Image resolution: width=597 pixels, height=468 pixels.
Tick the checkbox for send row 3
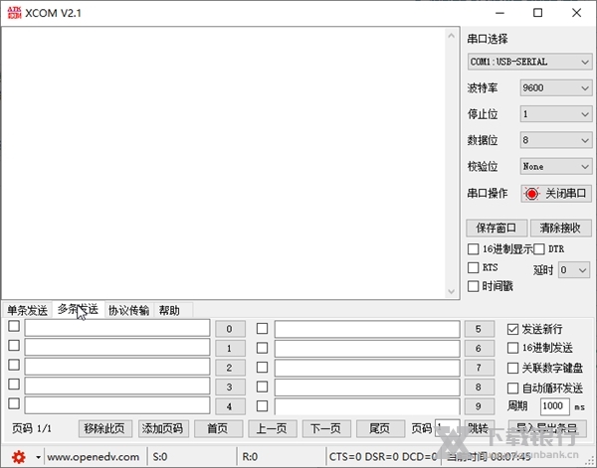[x=14, y=384]
